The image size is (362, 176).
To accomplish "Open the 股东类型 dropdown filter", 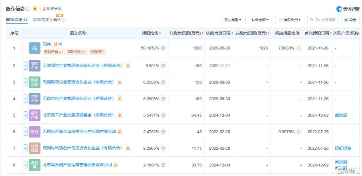I will 233,20.
